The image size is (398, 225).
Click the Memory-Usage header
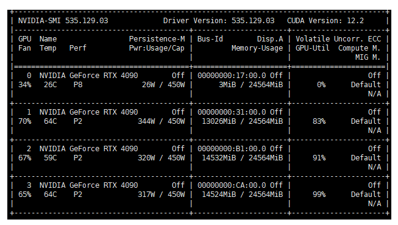[257, 48]
